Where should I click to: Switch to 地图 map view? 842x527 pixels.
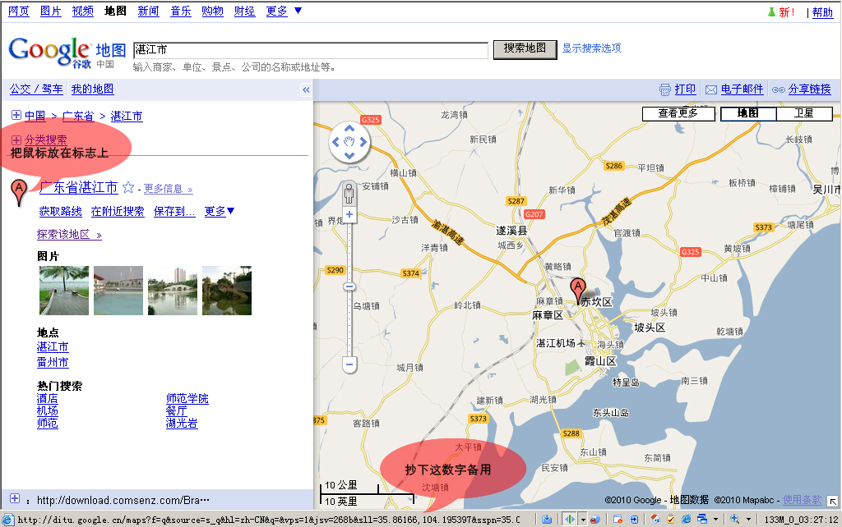[x=748, y=113]
